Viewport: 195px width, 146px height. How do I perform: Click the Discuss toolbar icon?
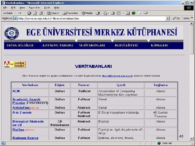point(128,13)
